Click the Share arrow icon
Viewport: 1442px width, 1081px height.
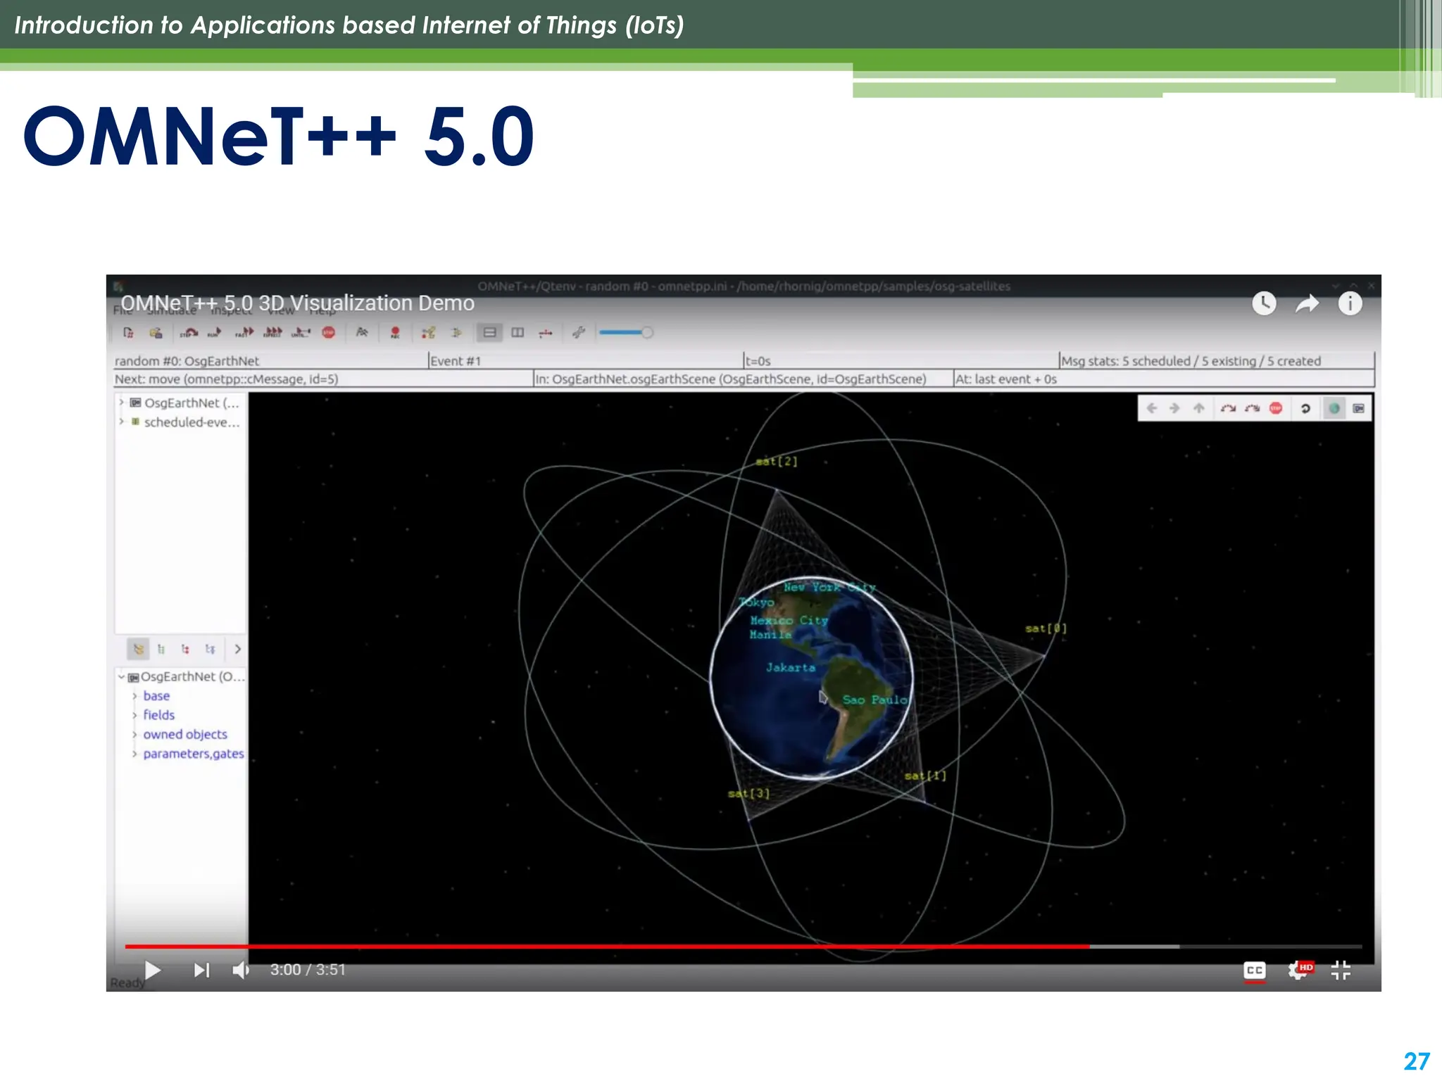pyautogui.click(x=1307, y=304)
